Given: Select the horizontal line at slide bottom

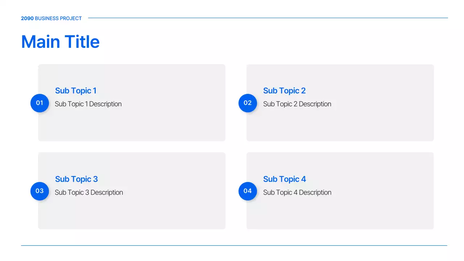Looking at the screenshot, I should (x=234, y=245).
